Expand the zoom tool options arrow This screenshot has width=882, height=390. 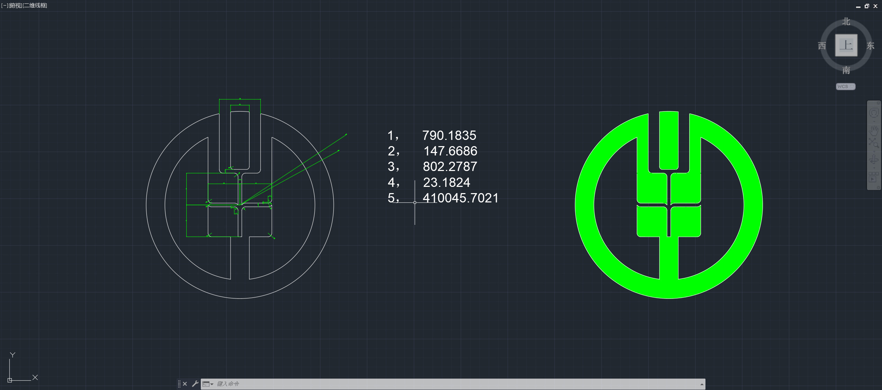click(874, 152)
